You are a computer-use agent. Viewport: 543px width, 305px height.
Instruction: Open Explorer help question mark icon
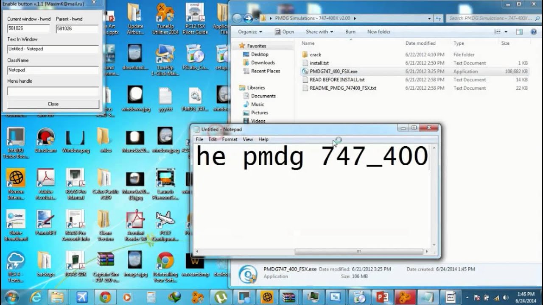coord(533,32)
